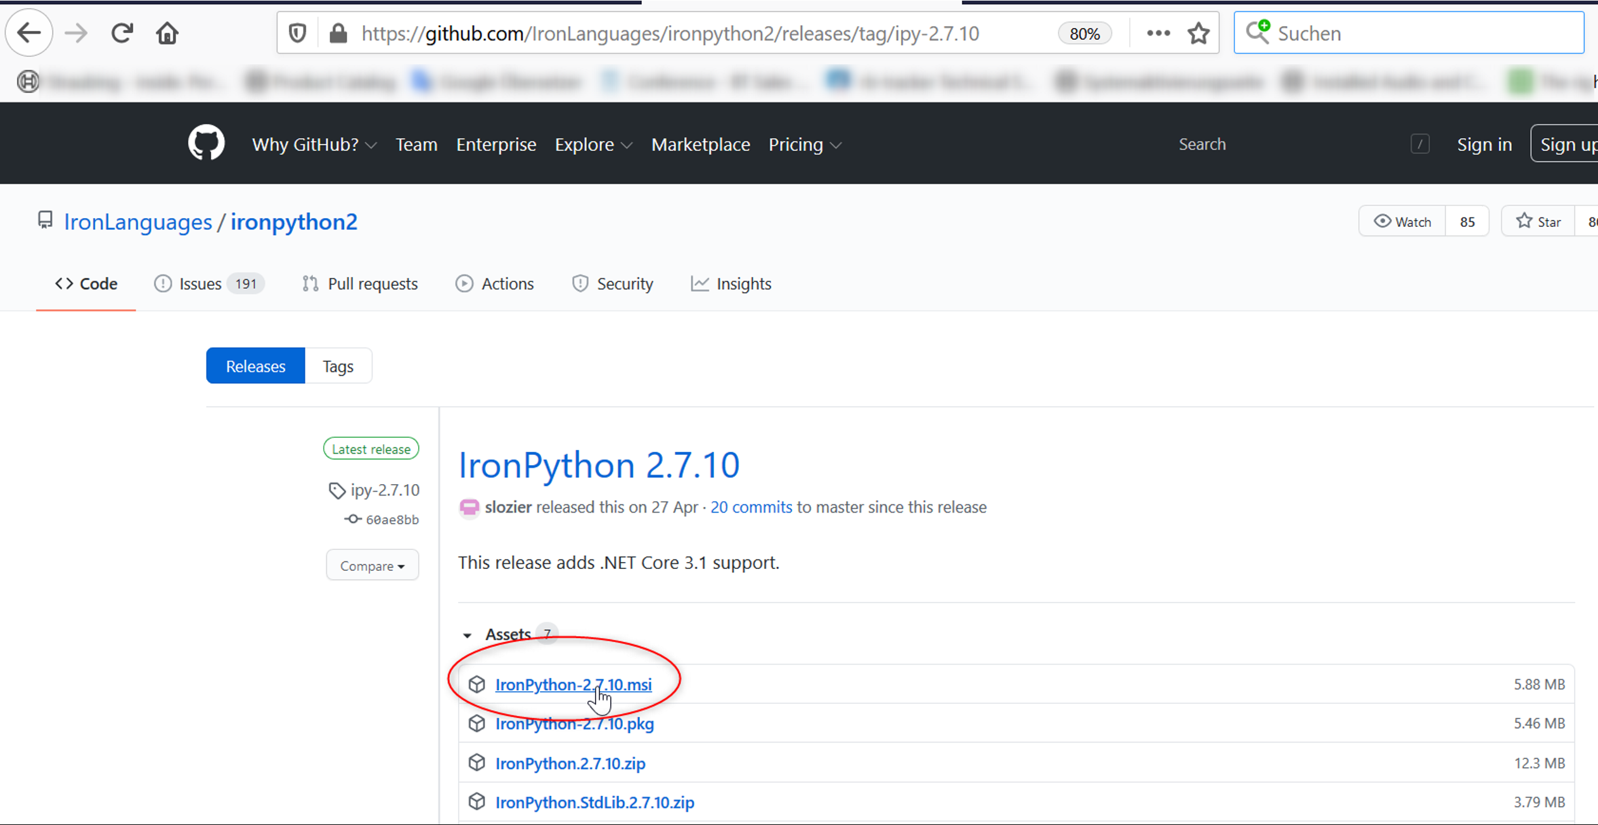Screen dimensions: 1598x825
Task: Reload the page with refresh icon
Action: point(122,33)
